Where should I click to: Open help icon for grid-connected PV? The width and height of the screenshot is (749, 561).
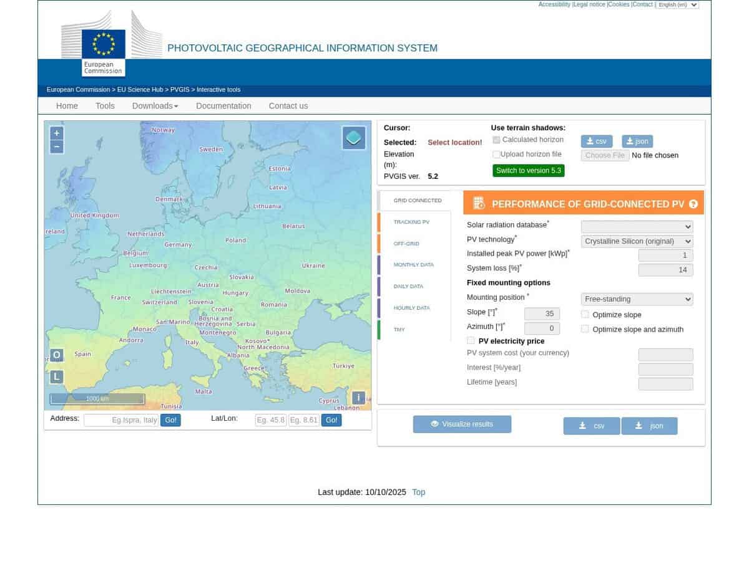point(693,204)
